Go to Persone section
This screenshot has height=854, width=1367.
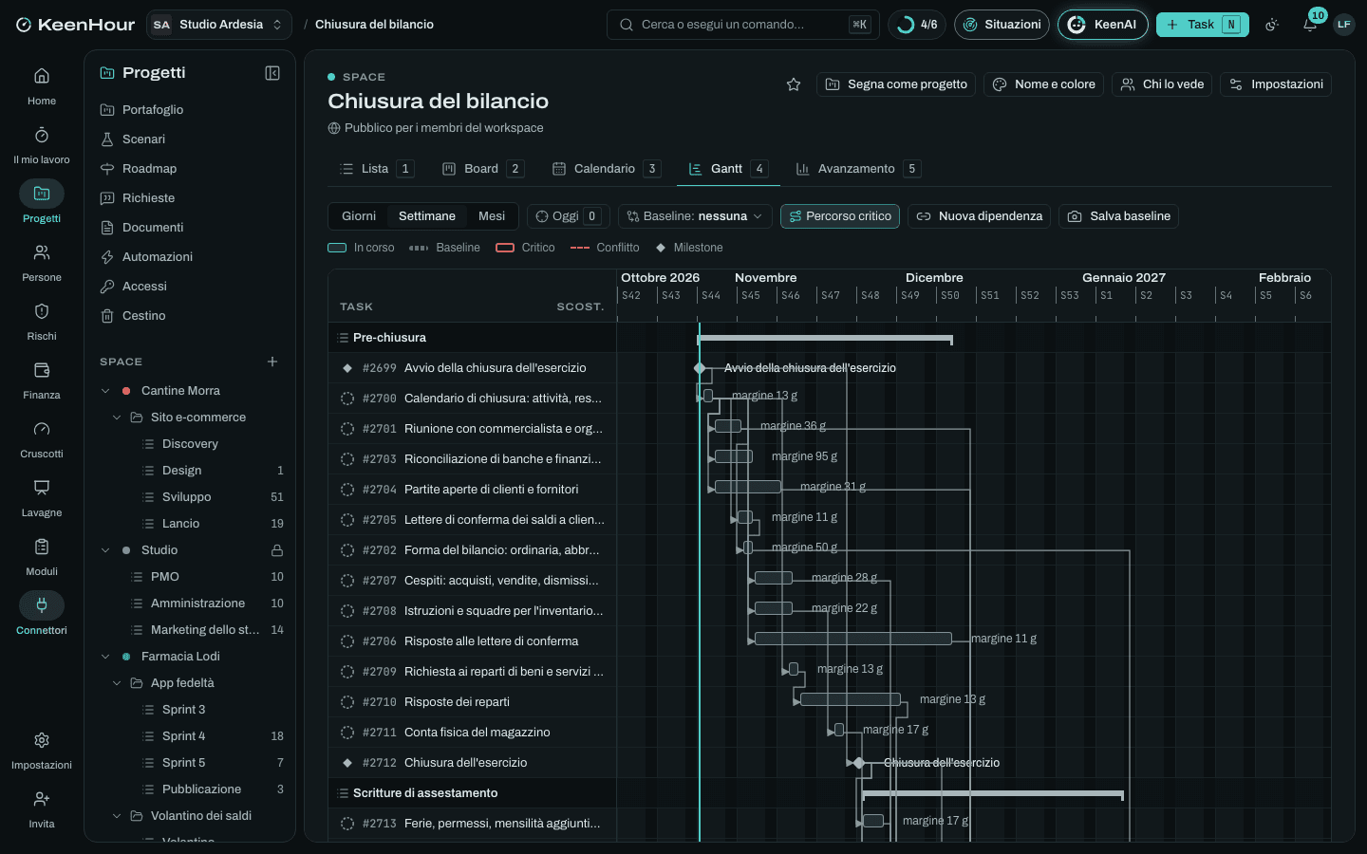point(42,263)
